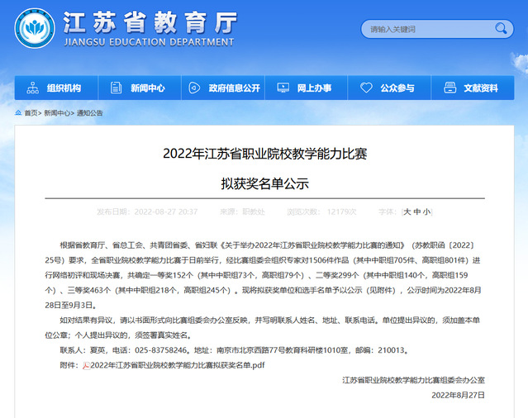Viewport: 528px width, 418px height.
Task: Click the home icon in the breadcrumb
Action: pos(17,113)
